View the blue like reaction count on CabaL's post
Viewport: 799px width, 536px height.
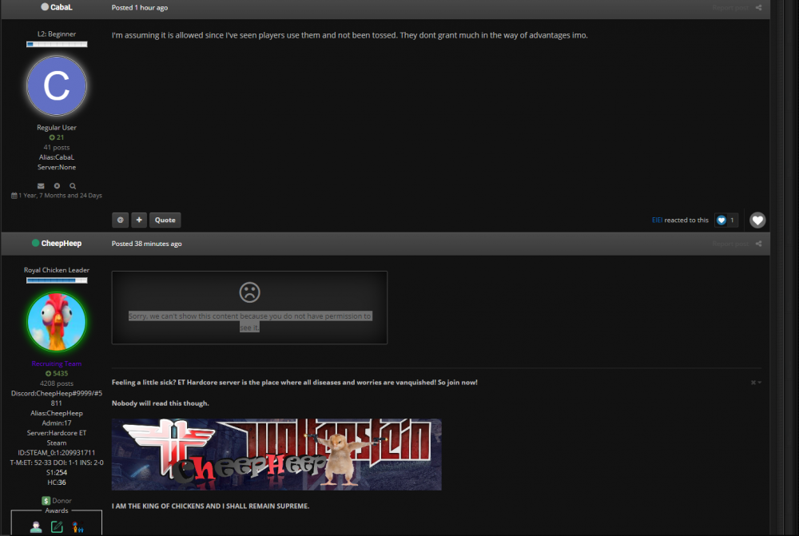point(726,220)
